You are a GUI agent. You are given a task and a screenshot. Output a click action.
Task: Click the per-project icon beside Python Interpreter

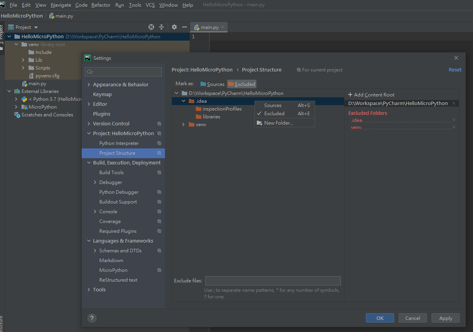159,143
